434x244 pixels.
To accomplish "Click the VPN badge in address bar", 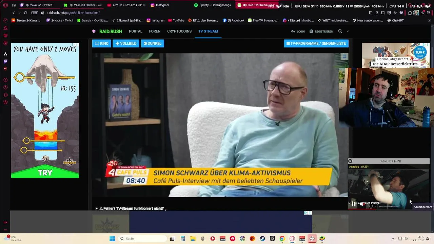I will tap(35, 13).
